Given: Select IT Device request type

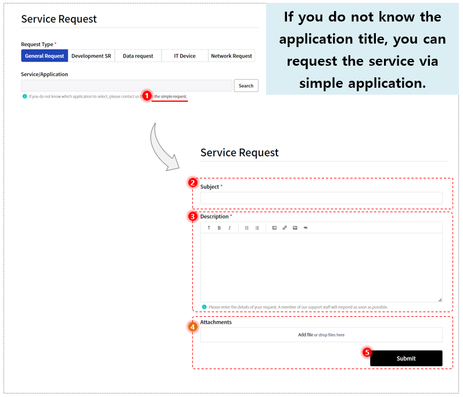Looking at the screenshot, I should click(185, 56).
